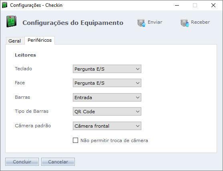Click the Concluir button
This screenshot has width=223, height=171.
coord(22,162)
